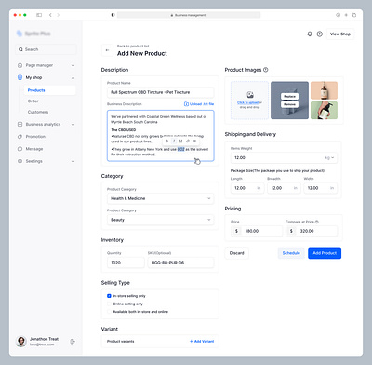Click the + Add Variant link
The image size is (372, 365).
[x=202, y=341]
